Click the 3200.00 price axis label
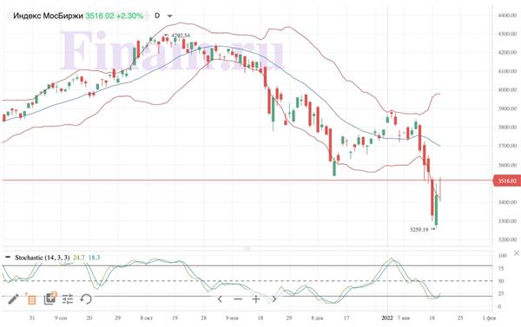The height and width of the screenshot is (327, 521). click(507, 239)
